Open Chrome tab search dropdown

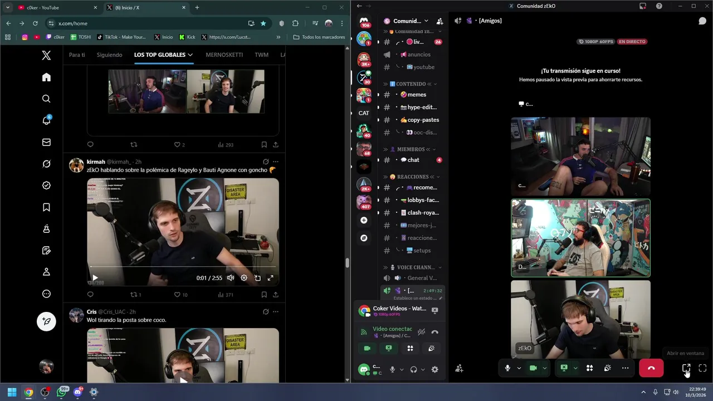[x=8, y=8]
